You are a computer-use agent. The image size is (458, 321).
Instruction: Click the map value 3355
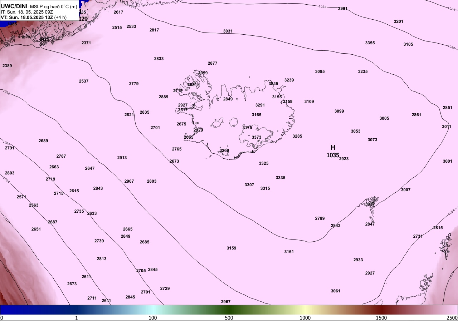pyautogui.click(x=370, y=43)
